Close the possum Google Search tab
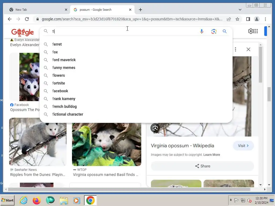This screenshot has height=206, width=275. pyautogui.click(x=130, y=10)
